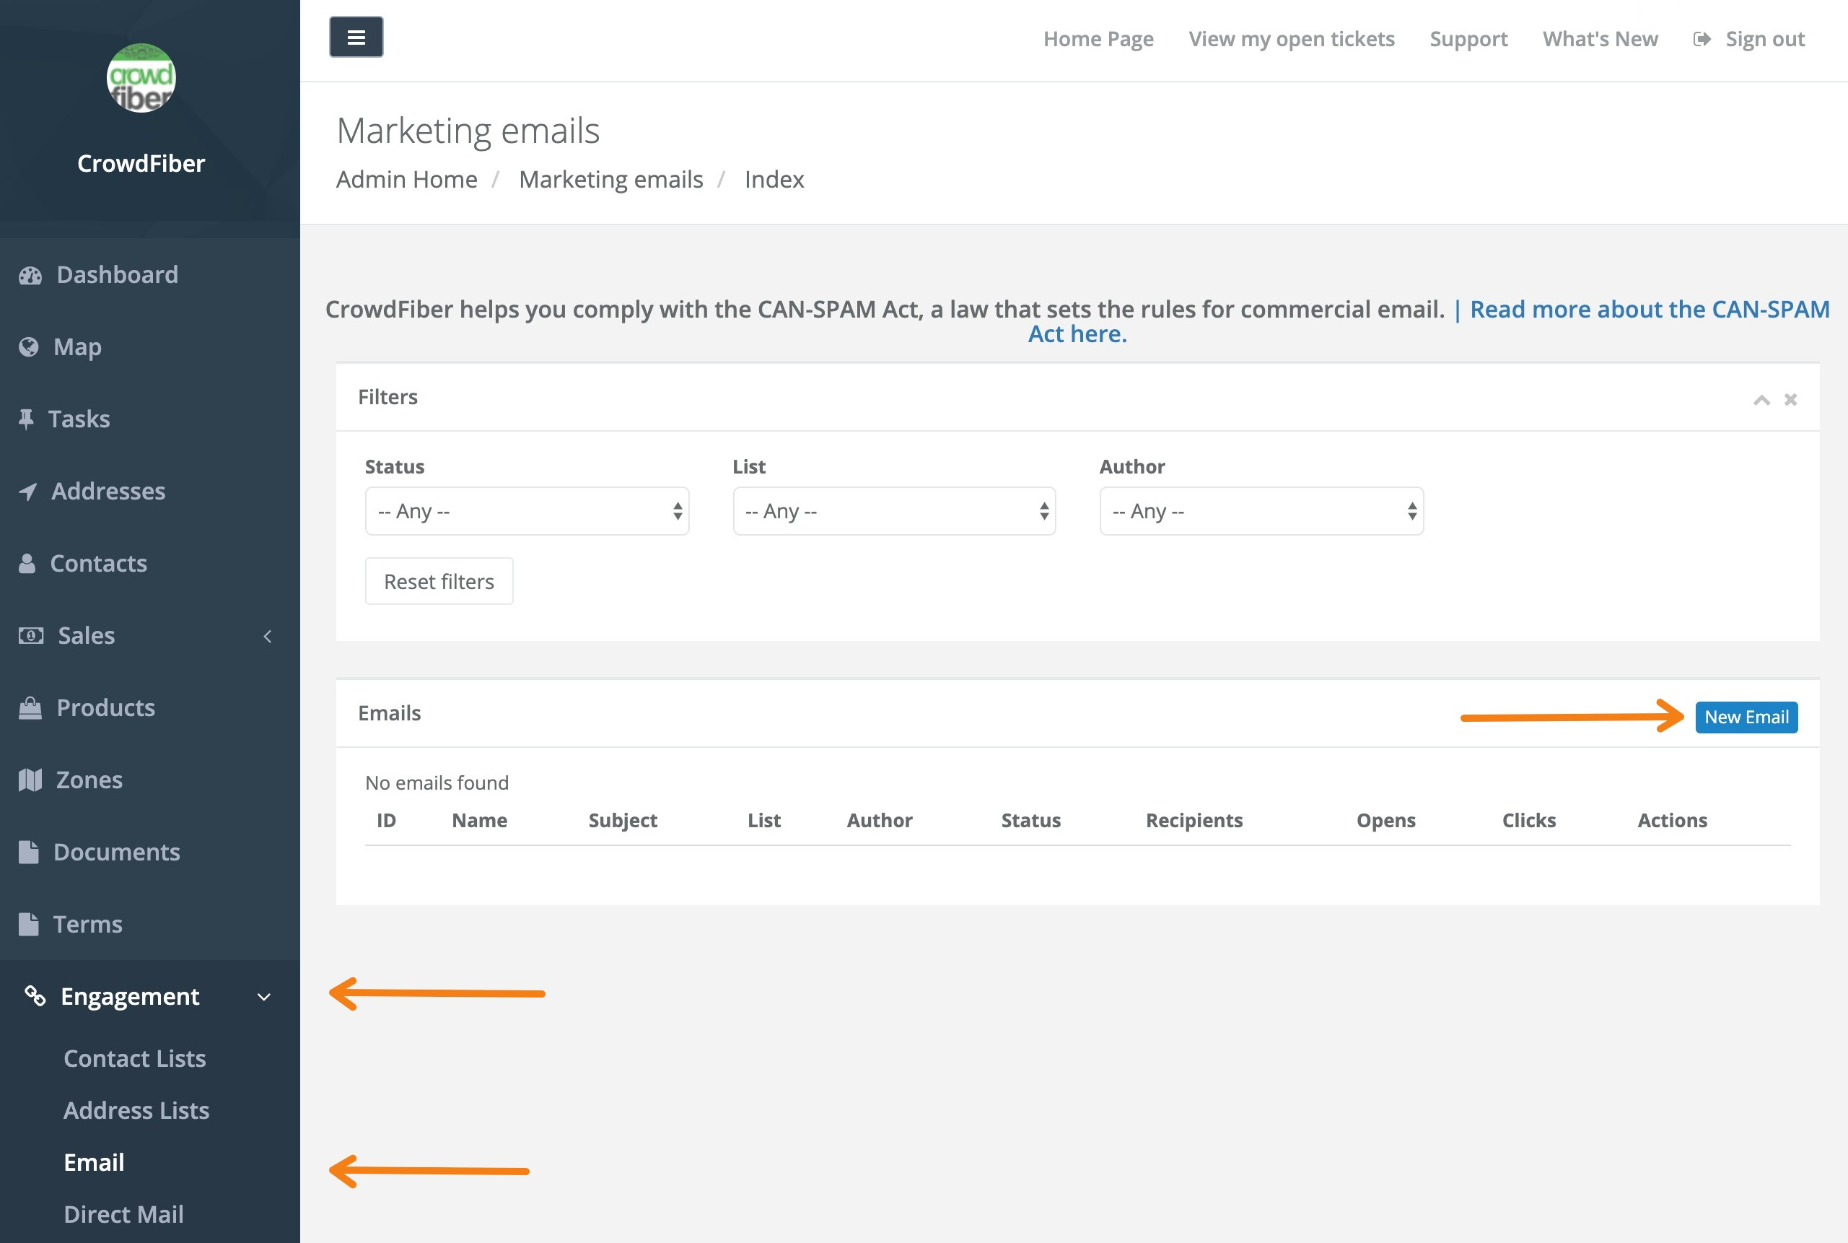This screenshot has height=1243, width=1848.
Task: Open the Author filter dropdown
Action: (1261, 511)
